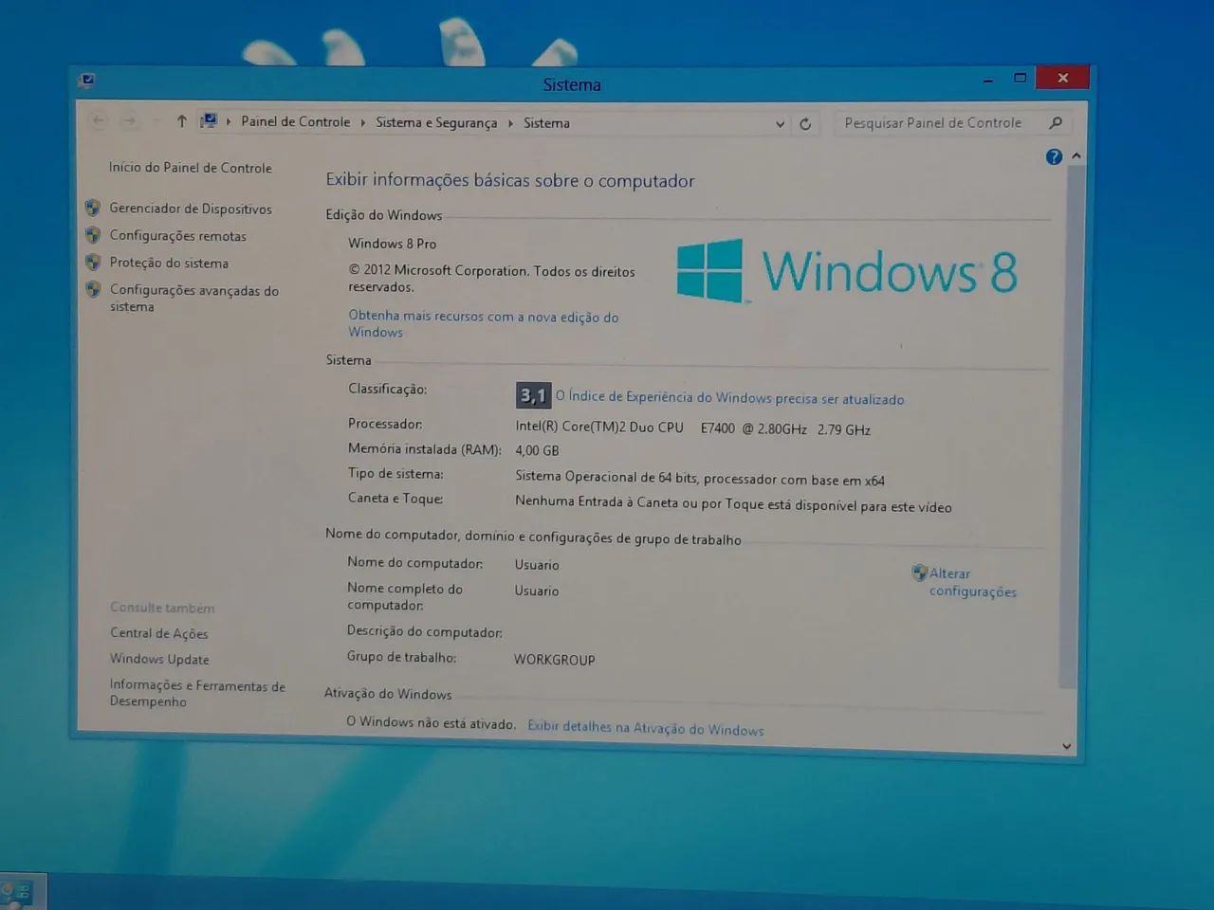
Task: Click the search magnifier icon
Action: tap(1056, 122)
